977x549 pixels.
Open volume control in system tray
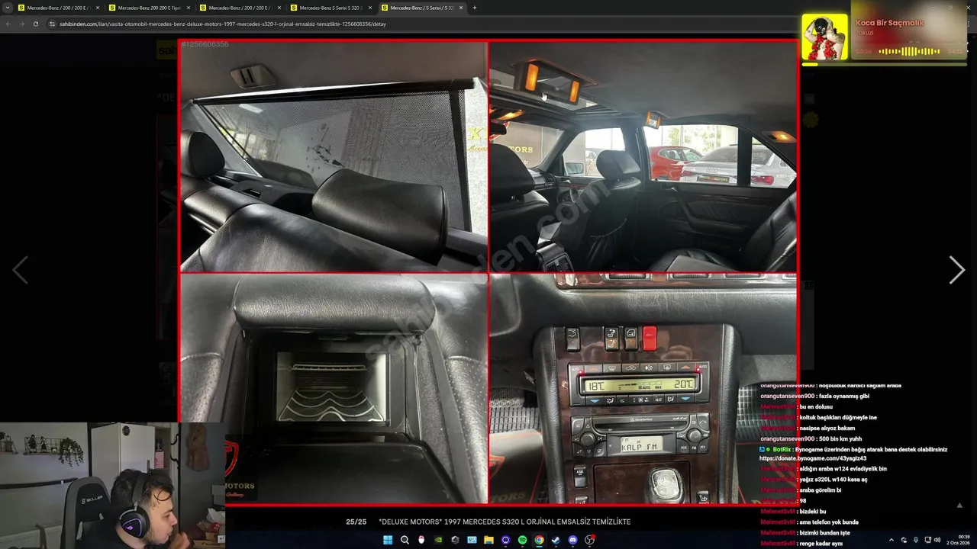pyautogui.click(x=937, y=540)
